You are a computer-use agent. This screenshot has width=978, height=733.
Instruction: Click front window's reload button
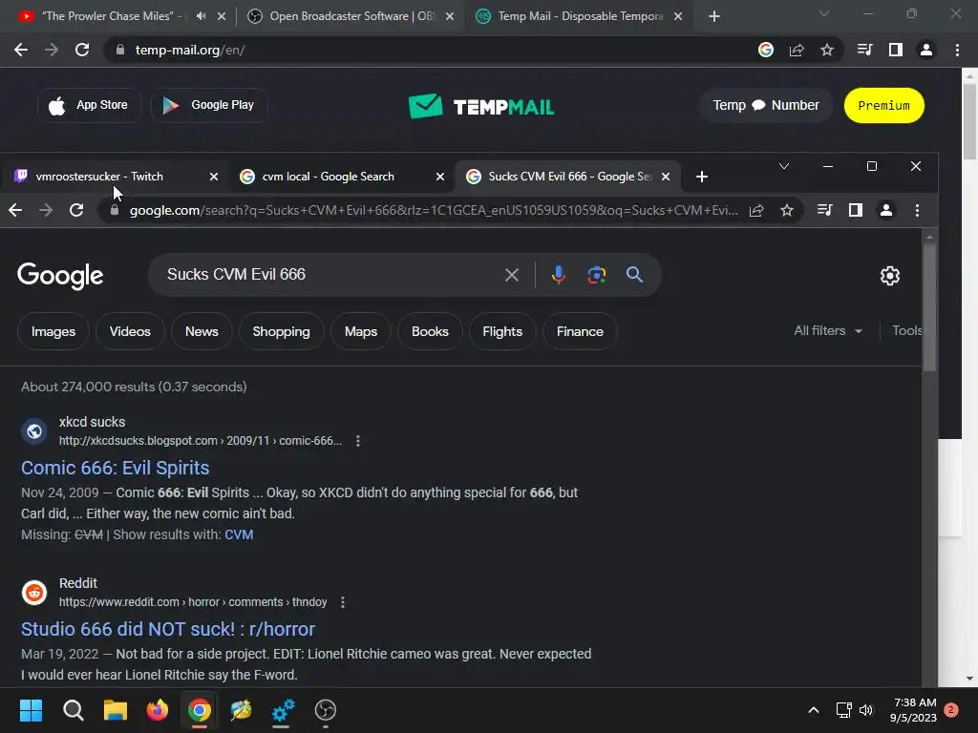tap(76, 210)
